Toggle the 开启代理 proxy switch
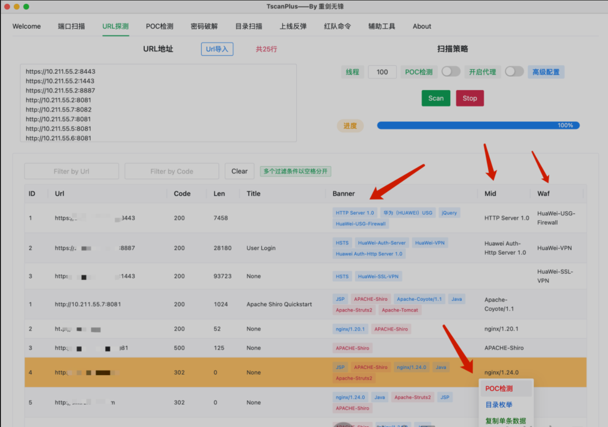This screenshot has height=427, width=608. tap(514, 71)
